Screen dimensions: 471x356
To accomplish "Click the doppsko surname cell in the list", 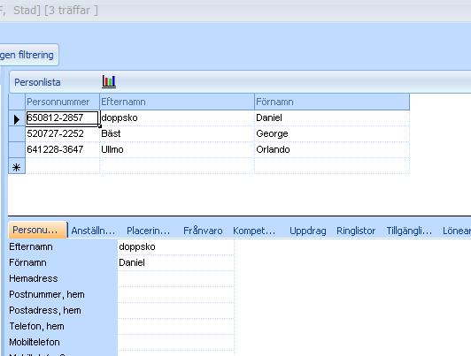I will coord(177,117).
